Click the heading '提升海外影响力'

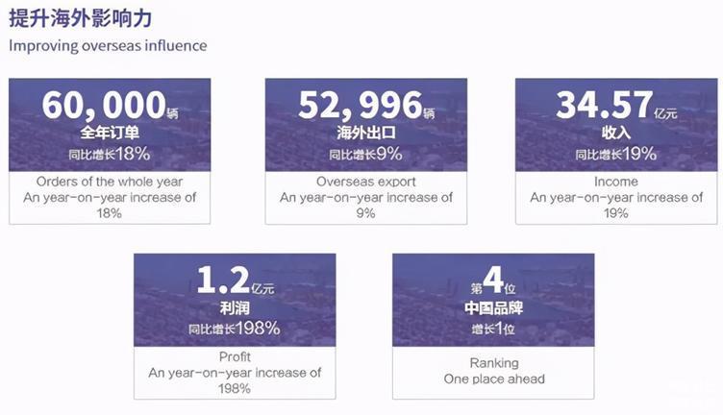80,18
